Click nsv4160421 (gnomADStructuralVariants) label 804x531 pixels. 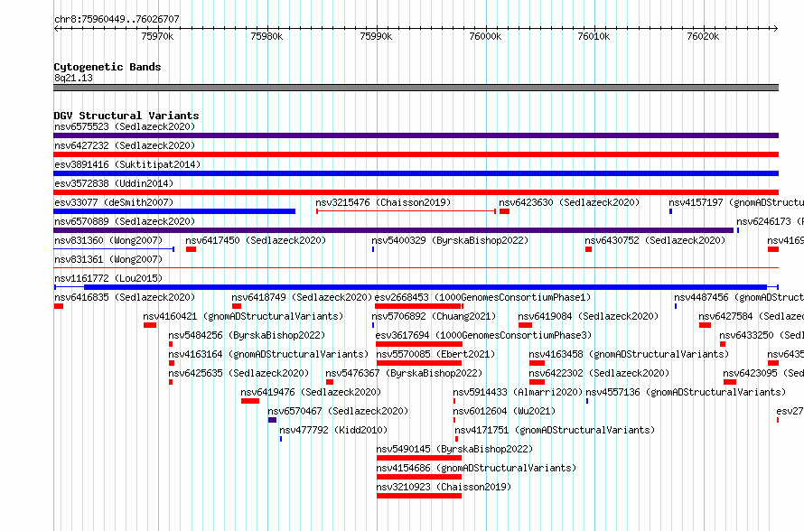point(243,316)
